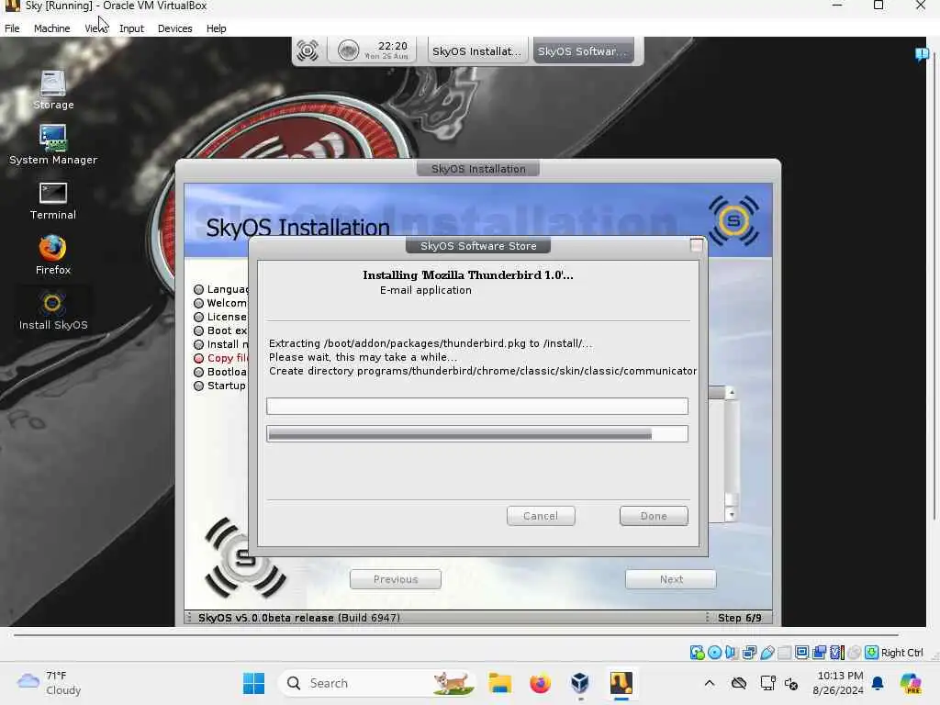The height and width of the screenshot is (705, 940).
Task: Click the VirtualBox USB status icon
Action: (767, 653)
